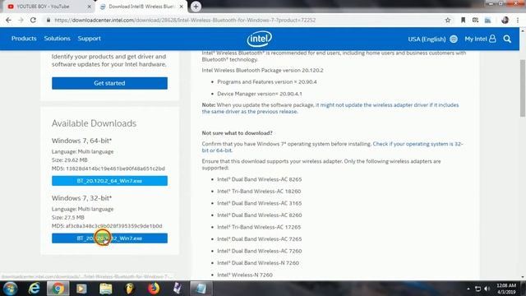Click the browser forward arrow
Screen dimensions: 526x296
pyautogui.click(x=21, y=20)
